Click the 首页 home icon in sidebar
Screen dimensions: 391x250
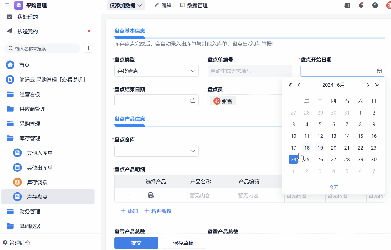[10, 65]
